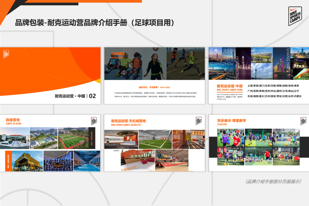309x206 pixels.
Task: Open the 风采展示·课堂教学 page thumbnail
Action: pos(259,143)
